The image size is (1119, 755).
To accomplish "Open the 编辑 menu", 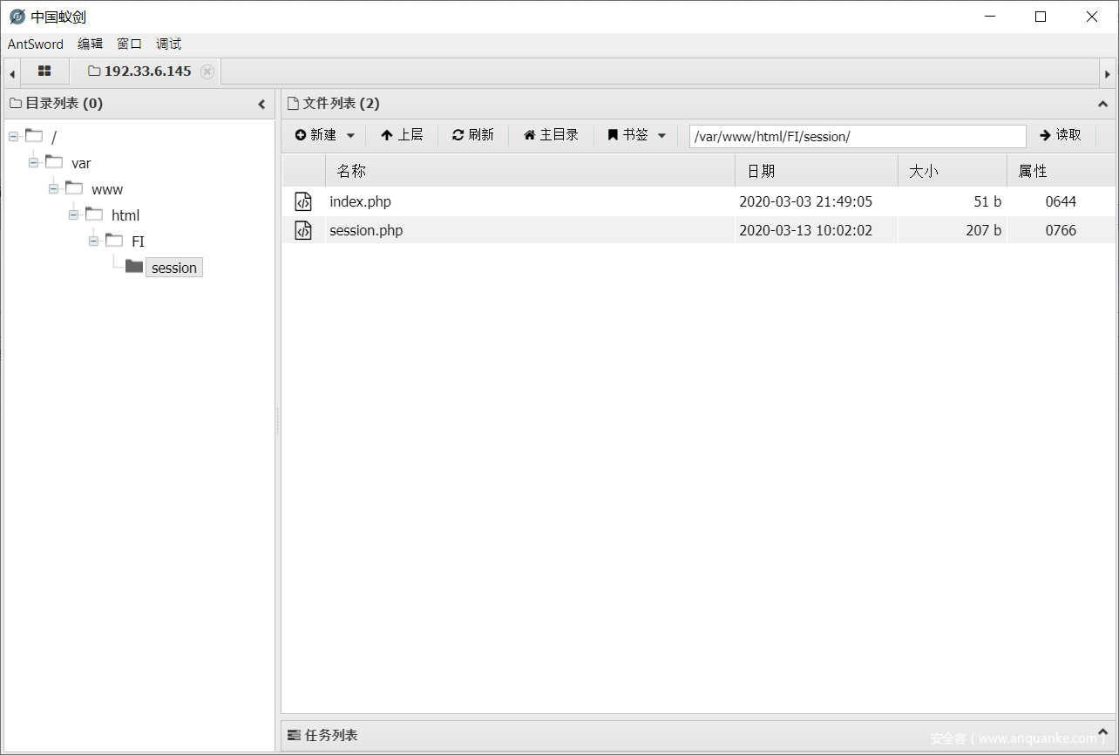I will [90, 44].
